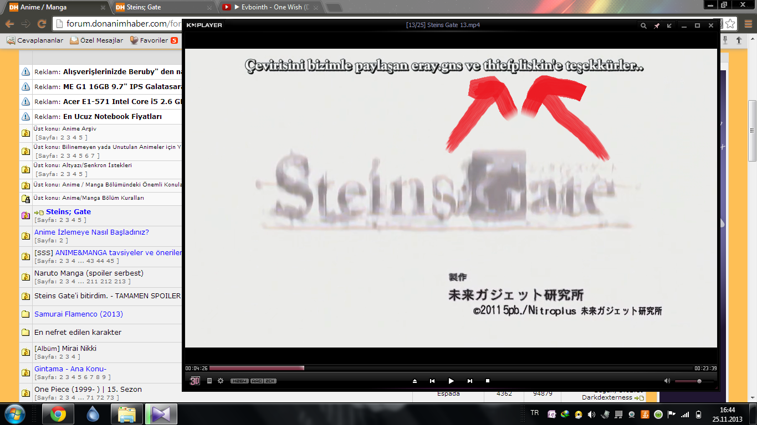
Task: Reload the page in Chrome
Action: click(x=42, y=24)
